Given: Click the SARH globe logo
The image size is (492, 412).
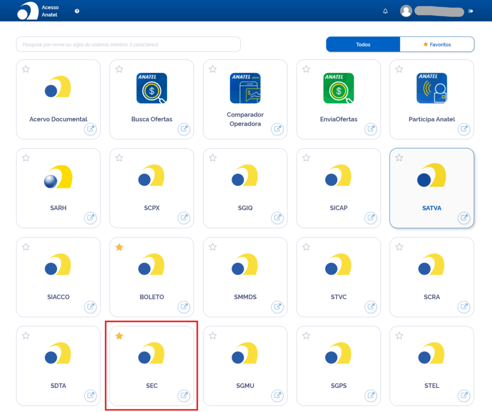Looking at the screenshot, I should pyautogui.click(x=58, y=177).
